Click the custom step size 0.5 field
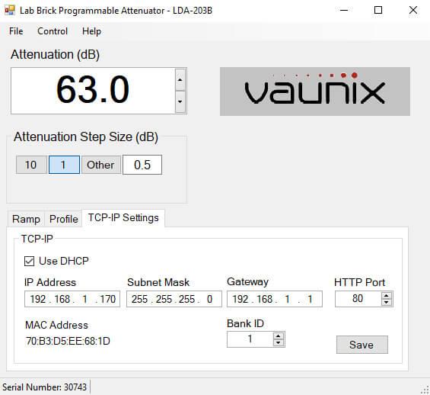 pyautogui.click(x=142, y=165)
